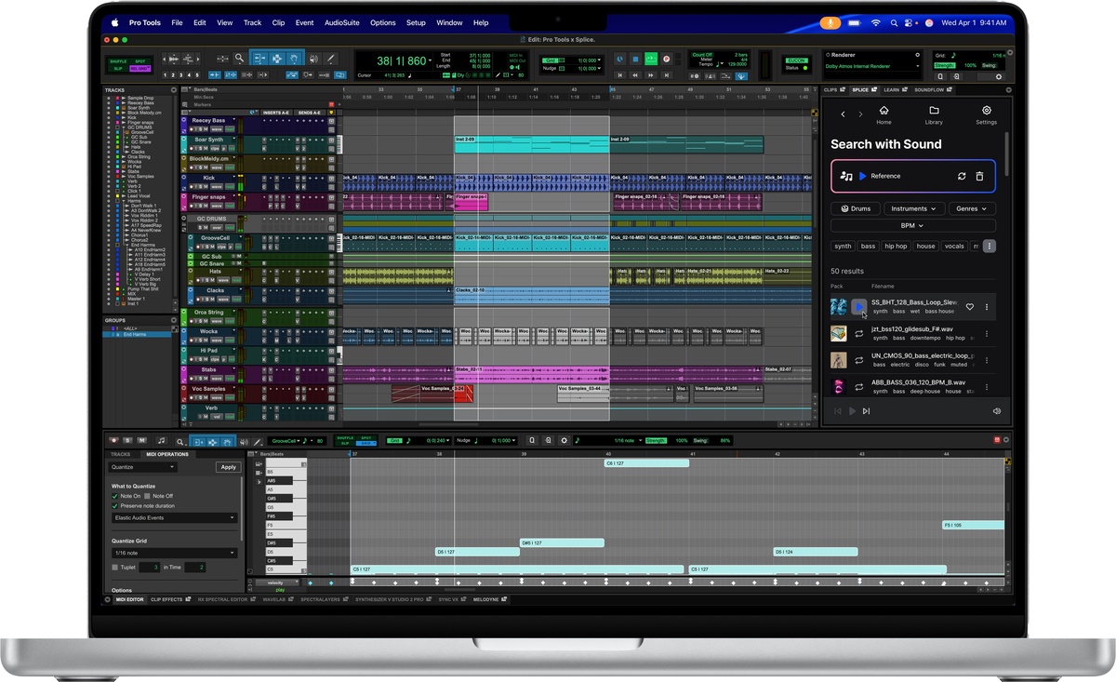
Task: Open the Event menu
Action: pyautogui.click(x=304, y=22)
